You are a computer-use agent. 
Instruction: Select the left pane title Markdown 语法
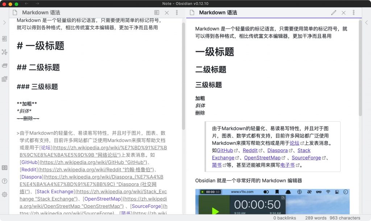41,13
